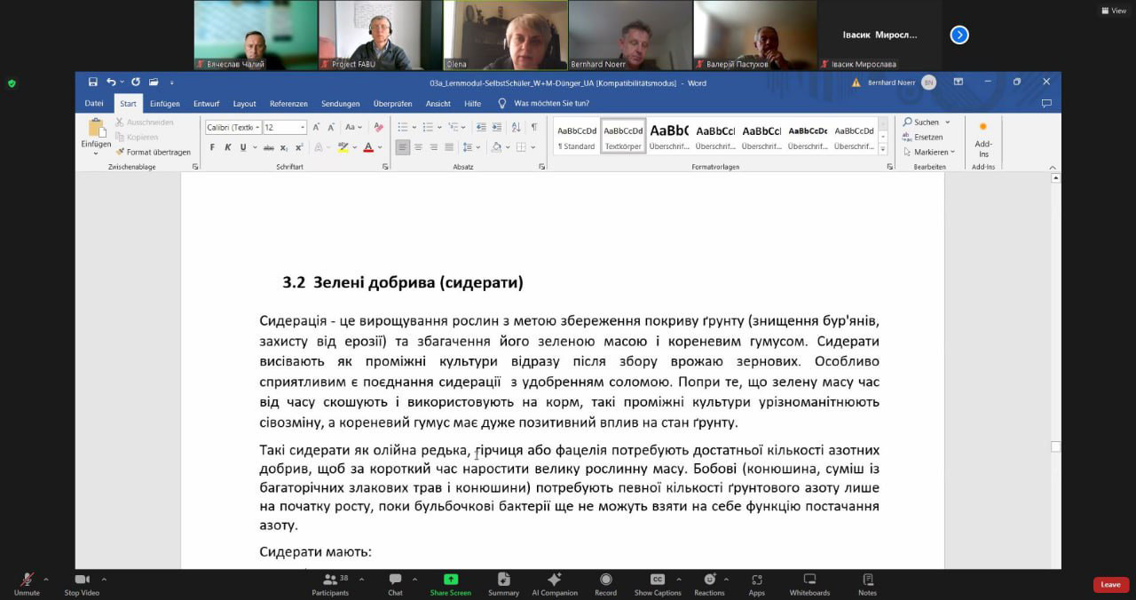Image resolution: width=1136 pixels, height=600 pixels.
Task: Clear all formatting eraser icon
Action: (378, 127)
